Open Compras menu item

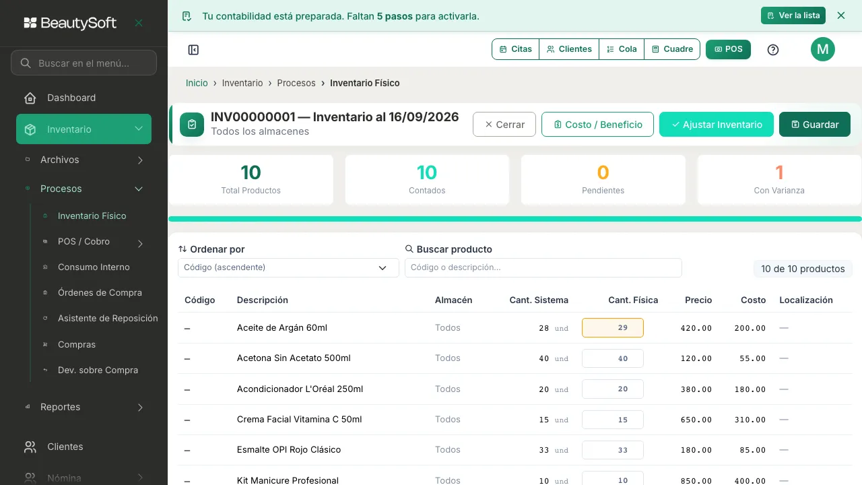pyautogui.click(x=77, y=344)
